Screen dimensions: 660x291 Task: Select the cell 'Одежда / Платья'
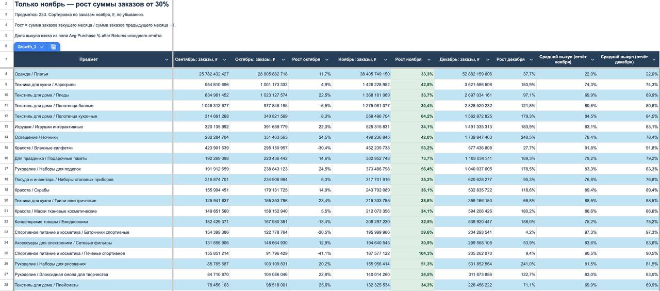pos(93,74)
